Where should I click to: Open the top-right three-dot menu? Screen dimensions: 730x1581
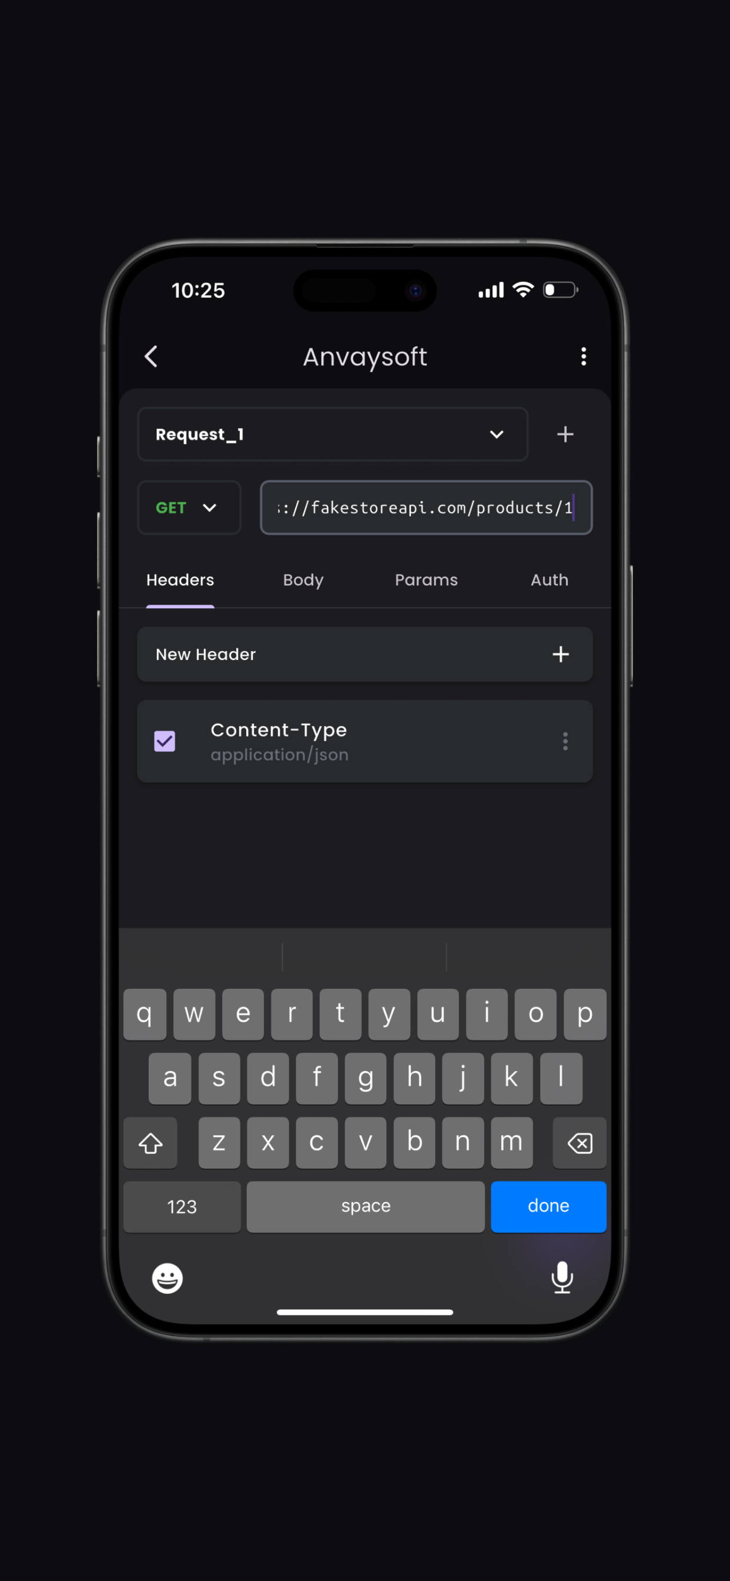click(584, 356)
